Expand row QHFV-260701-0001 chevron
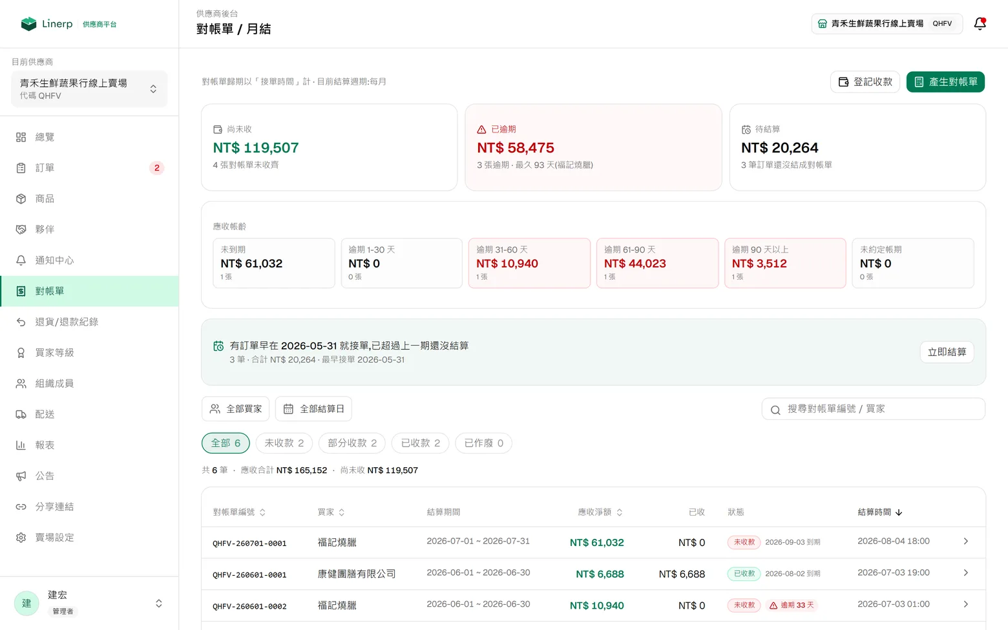This screenshot has width=1008, height=630. pyautogui.click(x=965, y=541)
